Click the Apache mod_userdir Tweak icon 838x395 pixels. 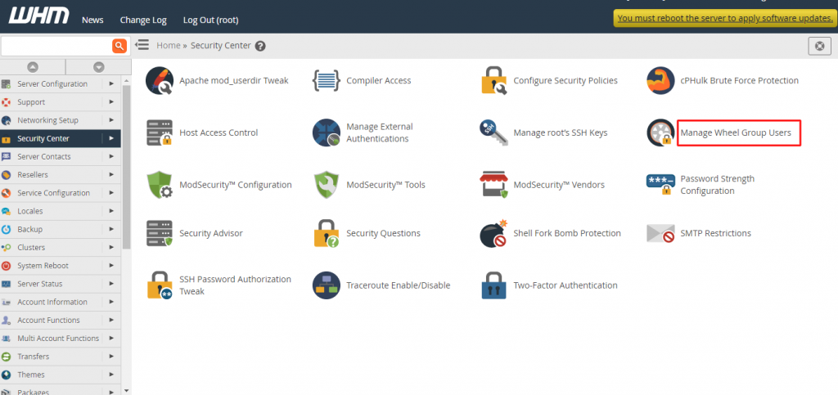159,81
